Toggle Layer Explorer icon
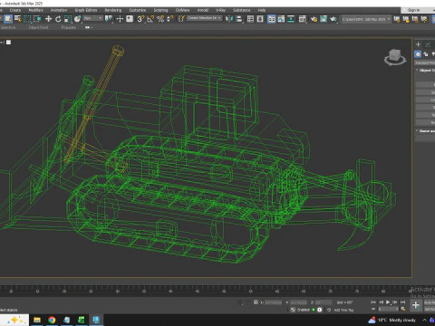The height and width of the screenshot is (326, 435). point(260,19)
